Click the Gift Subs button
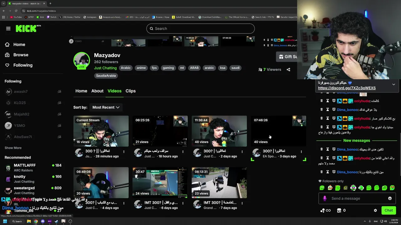The width and height of the screenshot is (401, 225). tap(287, 57)
